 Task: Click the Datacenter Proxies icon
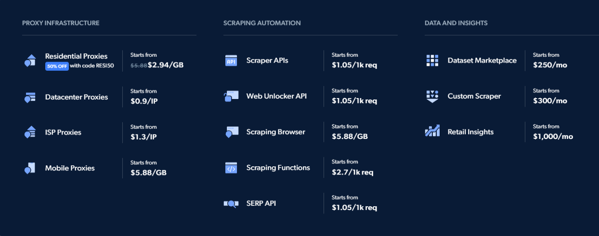pos(30,97)
